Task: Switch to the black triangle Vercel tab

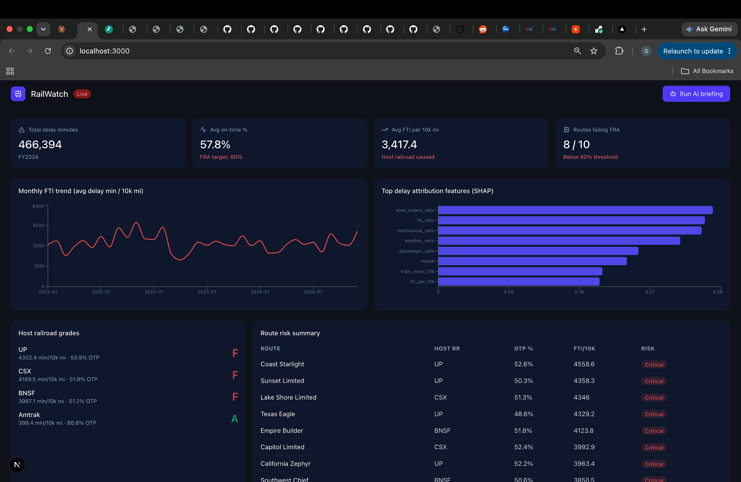Action: (622, 29)
